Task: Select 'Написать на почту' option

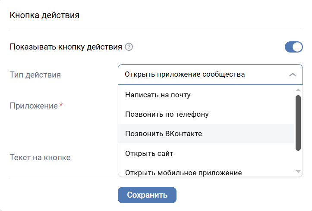Action: [158, 95]
